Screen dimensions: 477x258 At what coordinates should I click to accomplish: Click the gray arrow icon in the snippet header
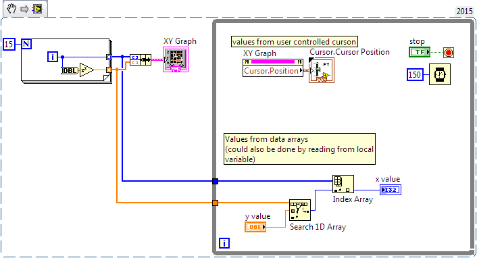[24, 9]
